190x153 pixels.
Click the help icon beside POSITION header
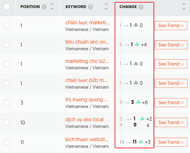(x=44, y=7)
